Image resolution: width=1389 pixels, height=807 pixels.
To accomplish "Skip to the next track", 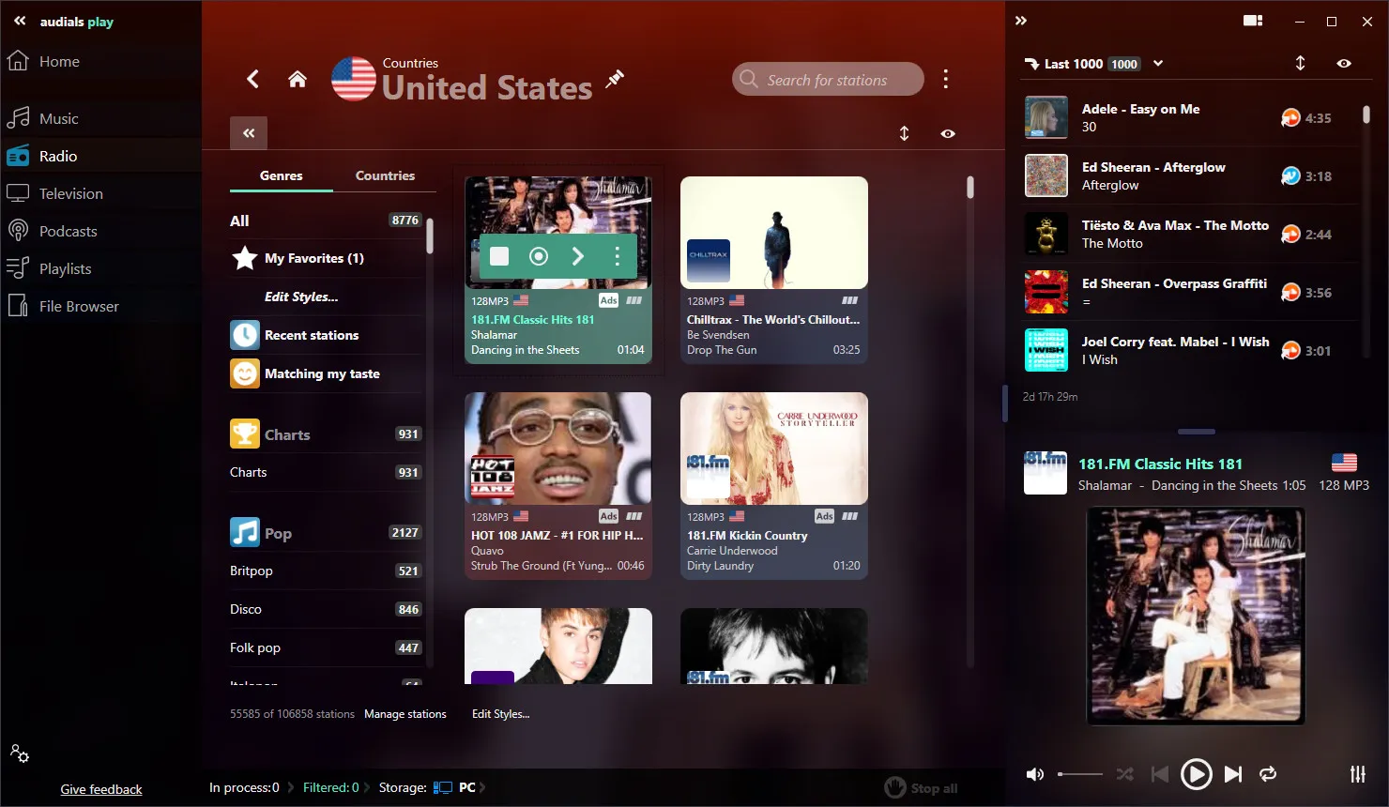I will click(1233, 774).
